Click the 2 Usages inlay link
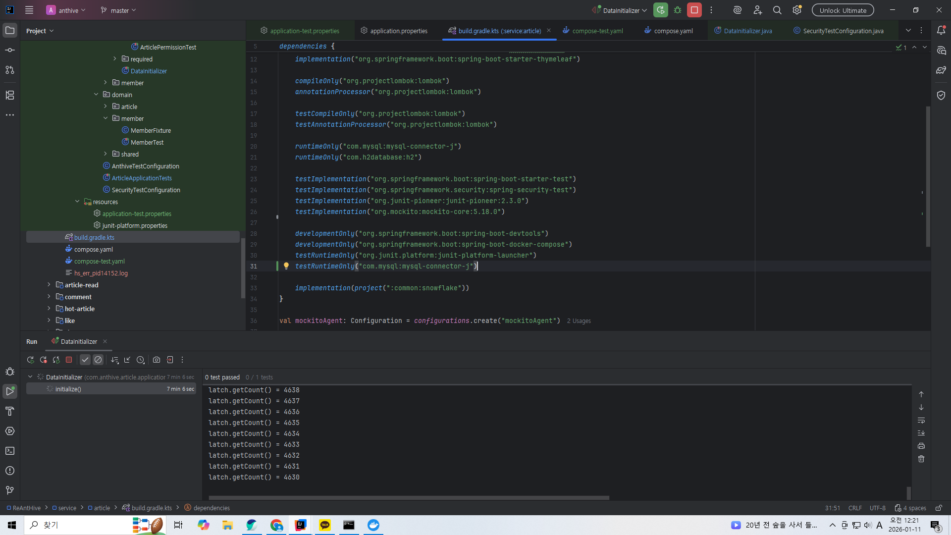 point(579,321)
